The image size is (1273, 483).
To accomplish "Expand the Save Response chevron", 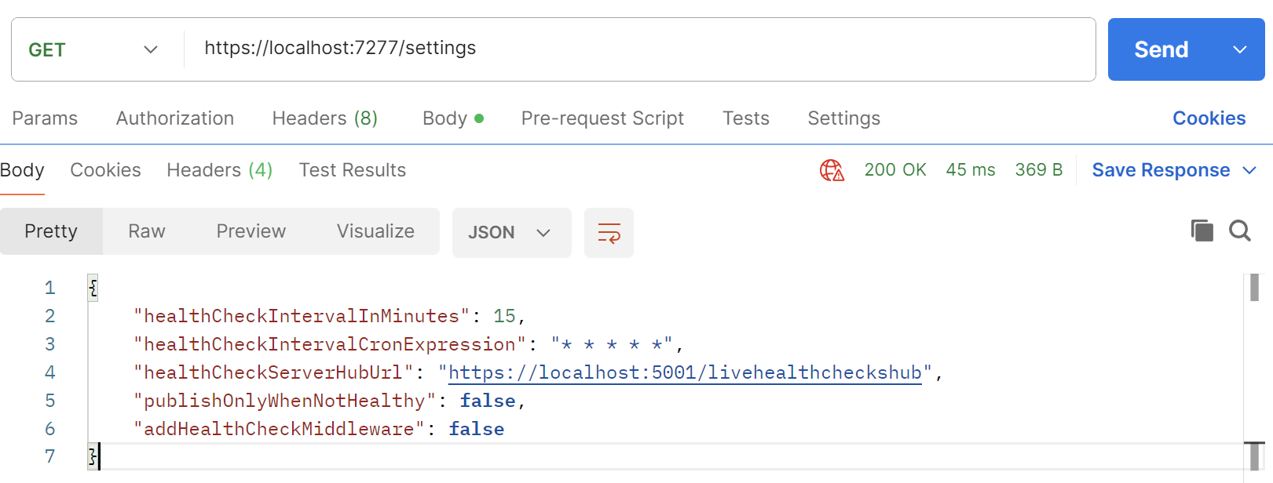I will tap(1249, 170).
